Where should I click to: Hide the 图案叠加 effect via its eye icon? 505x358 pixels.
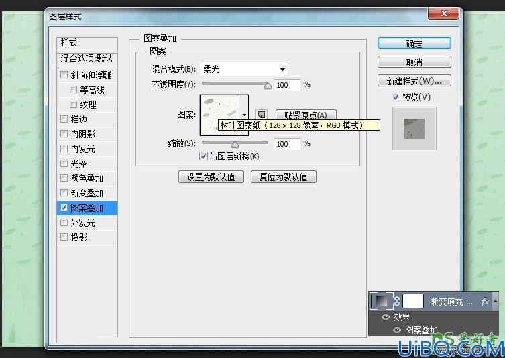397,330
